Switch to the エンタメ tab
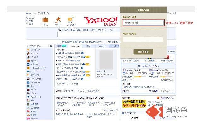 pyautogui.click(x=102, y=46)
